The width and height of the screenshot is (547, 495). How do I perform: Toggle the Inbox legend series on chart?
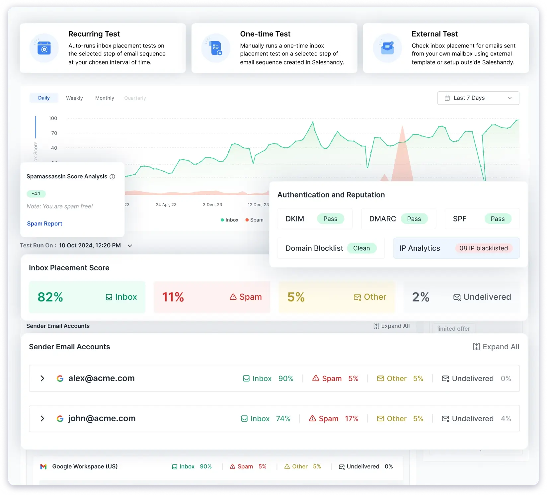[229, 220]
